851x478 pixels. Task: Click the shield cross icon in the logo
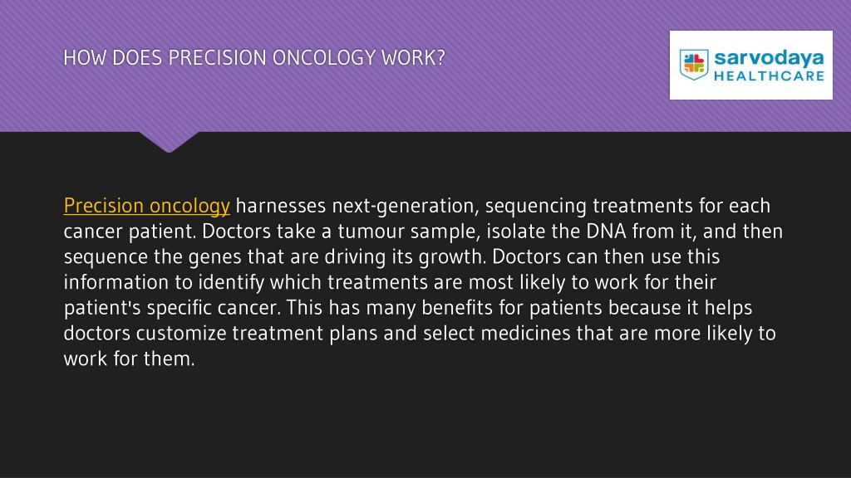(694, 65)
